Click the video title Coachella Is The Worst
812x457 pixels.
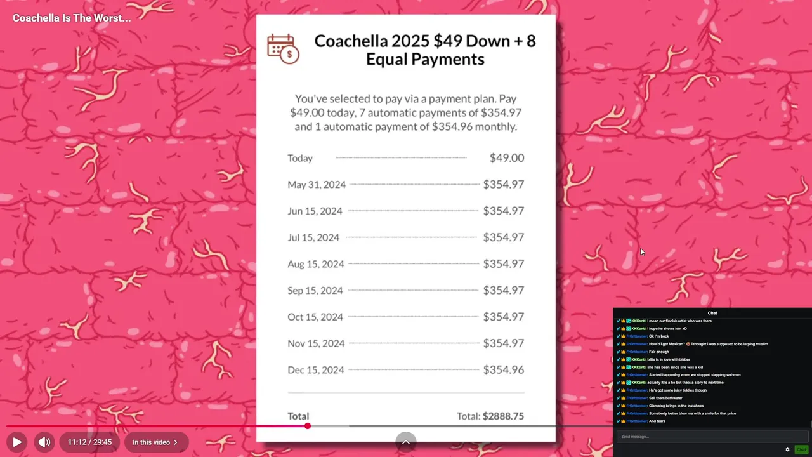click(x=72, y=18)
